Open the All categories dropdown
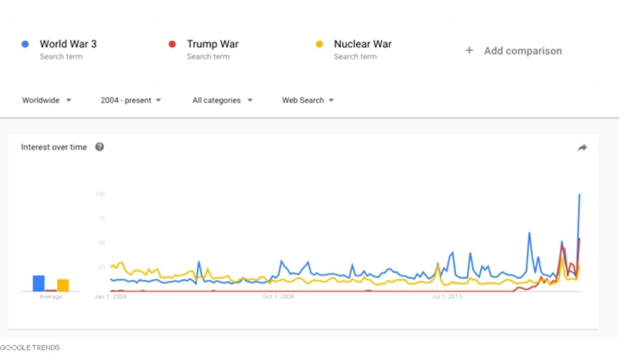 (222, 100)
